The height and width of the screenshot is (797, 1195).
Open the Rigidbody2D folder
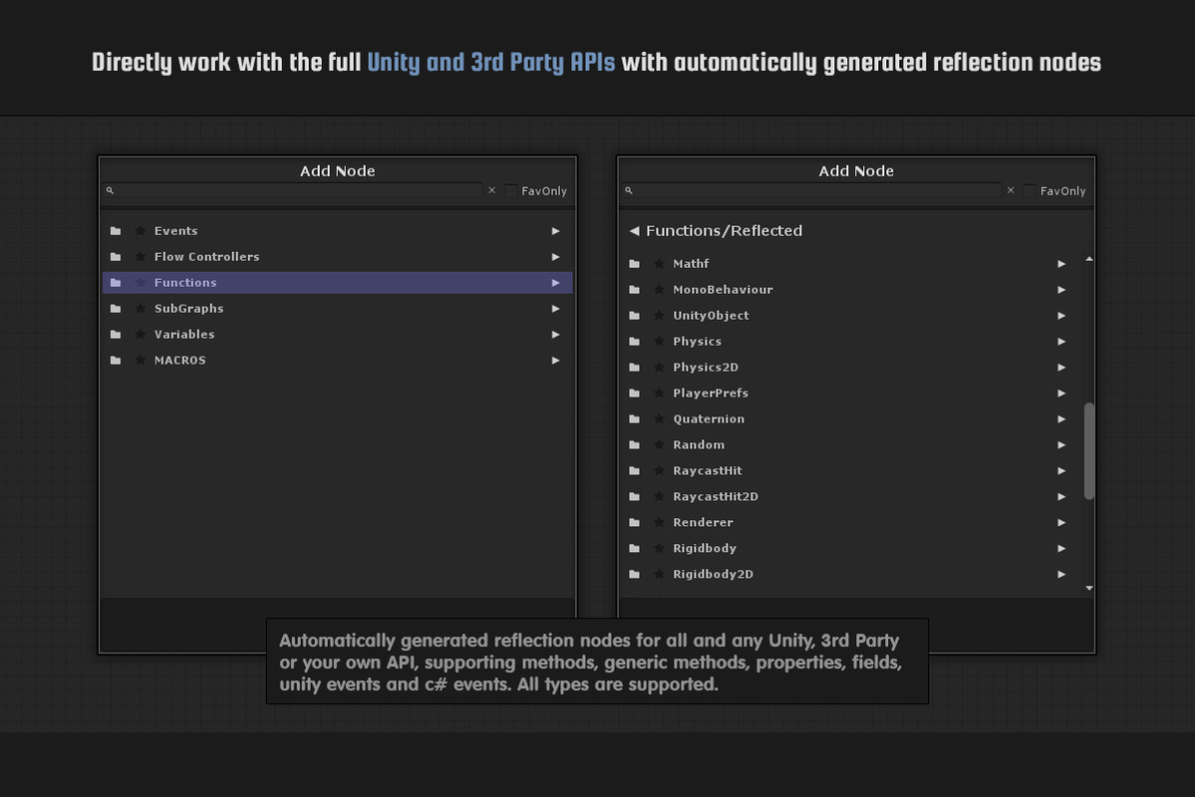[850, 575]
